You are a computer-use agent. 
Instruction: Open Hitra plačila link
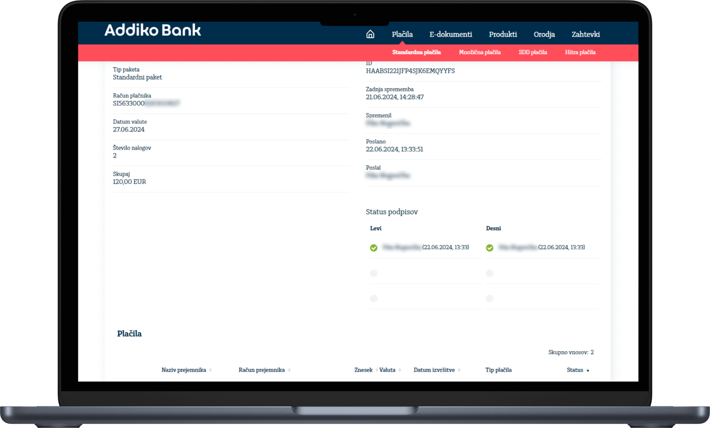tap(580, 52)
